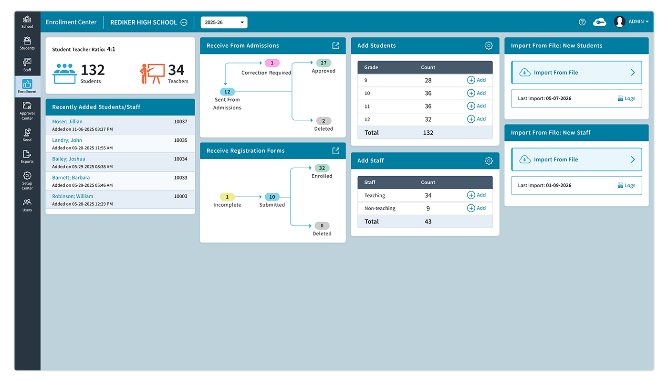Click the Submitted count badge 10
Image resolution: width=668 pixels, height=382 pixels.
272,197
